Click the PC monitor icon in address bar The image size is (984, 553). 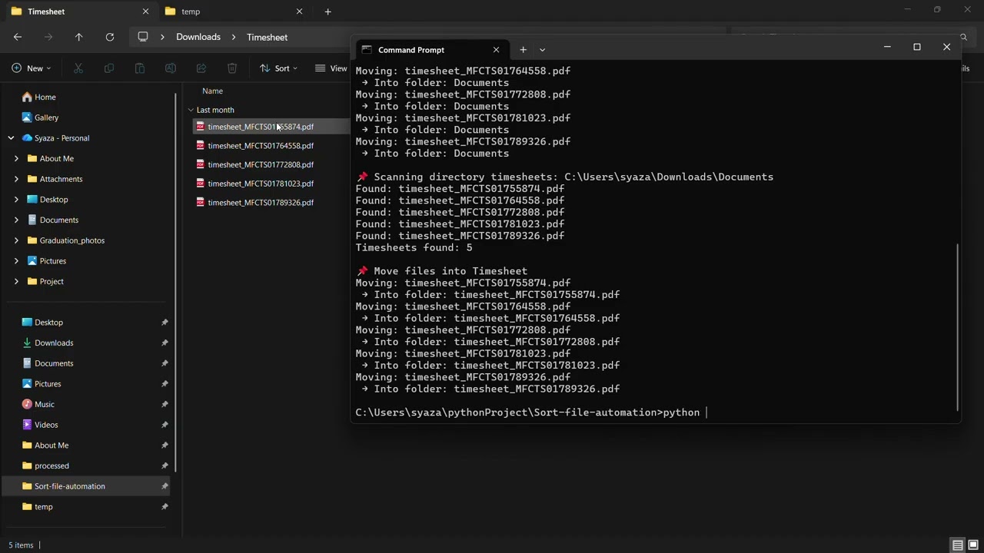coord(143,37)
